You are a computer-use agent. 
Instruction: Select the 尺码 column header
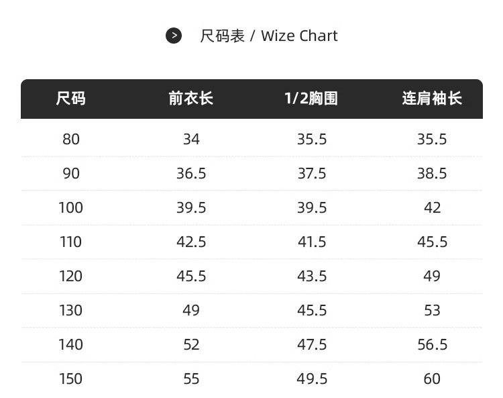pyautogui.click(x=70, y=98)
